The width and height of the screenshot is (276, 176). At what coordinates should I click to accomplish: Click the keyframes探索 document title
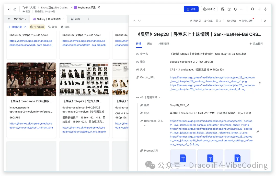(87, 8)
